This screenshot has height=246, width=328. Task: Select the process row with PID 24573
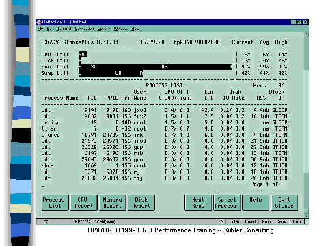(x=164, y=141)
